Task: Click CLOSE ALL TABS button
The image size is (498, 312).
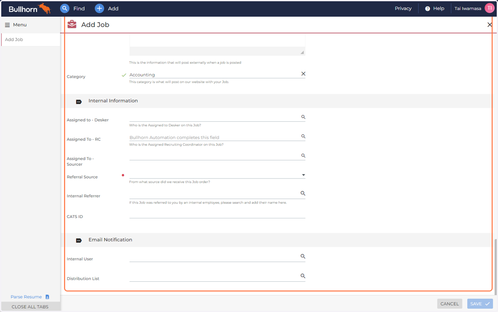Action: coord(30,307)
